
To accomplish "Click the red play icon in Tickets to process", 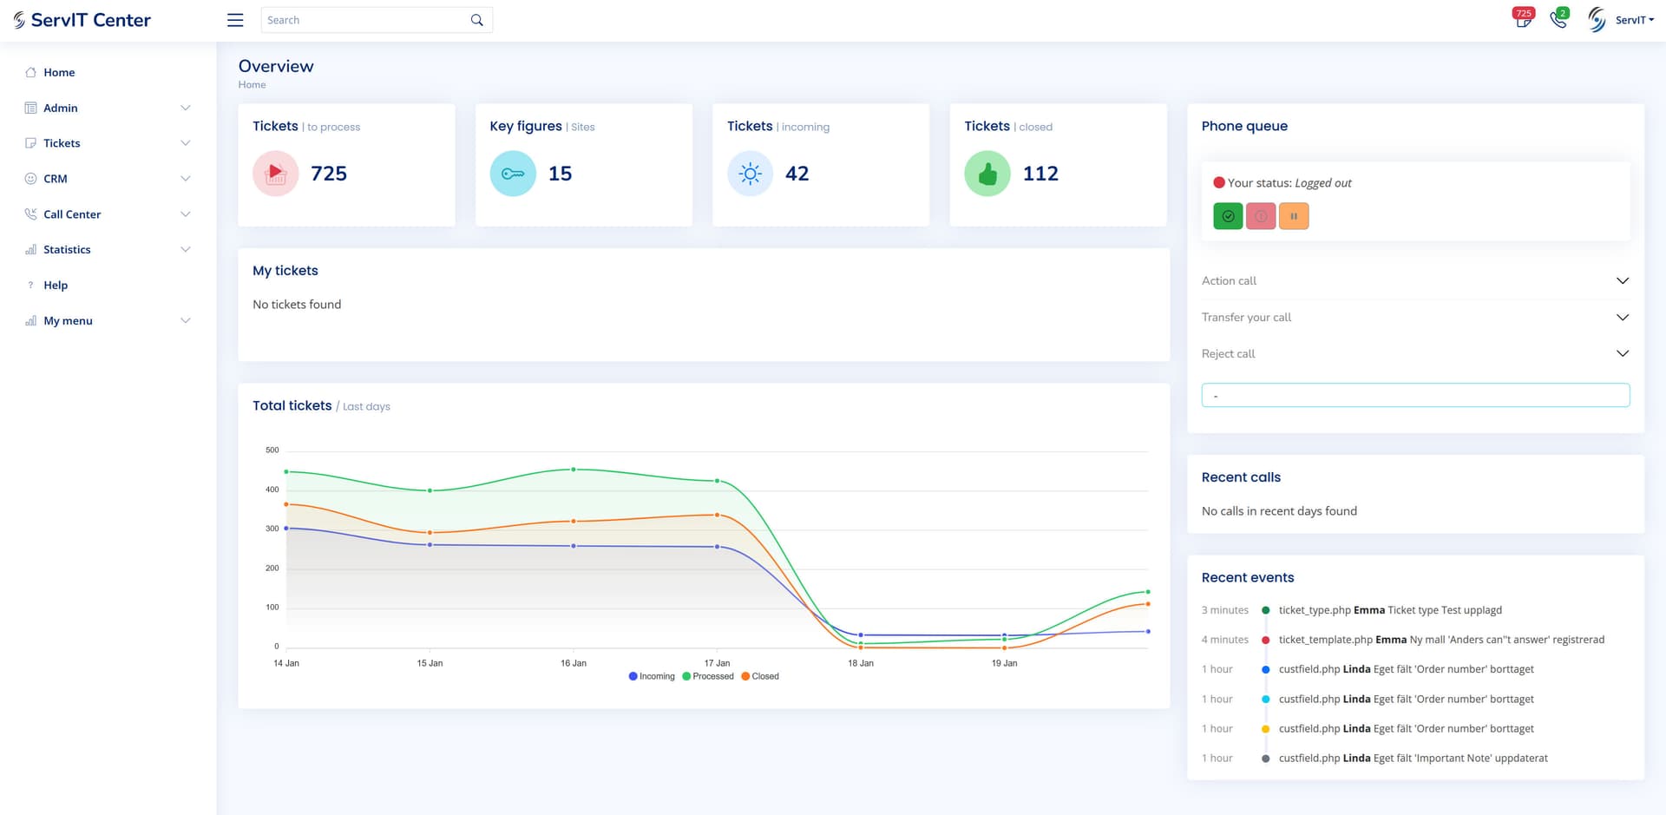I will point(275,174).
